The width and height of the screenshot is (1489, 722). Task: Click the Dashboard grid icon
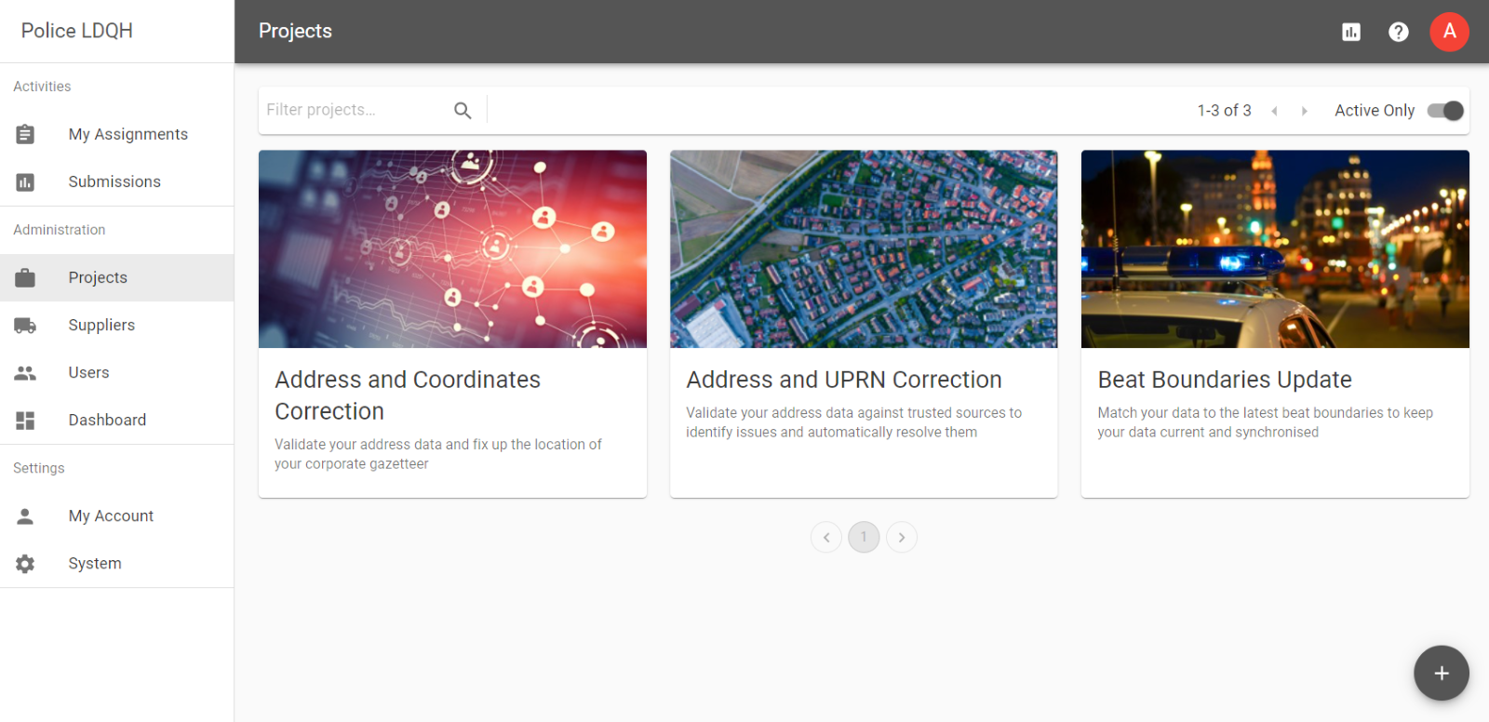pyautogui.click(x=25, y=421)
